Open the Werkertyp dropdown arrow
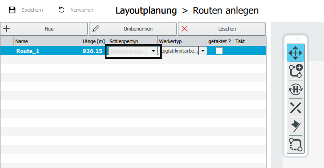 (203, 51)
